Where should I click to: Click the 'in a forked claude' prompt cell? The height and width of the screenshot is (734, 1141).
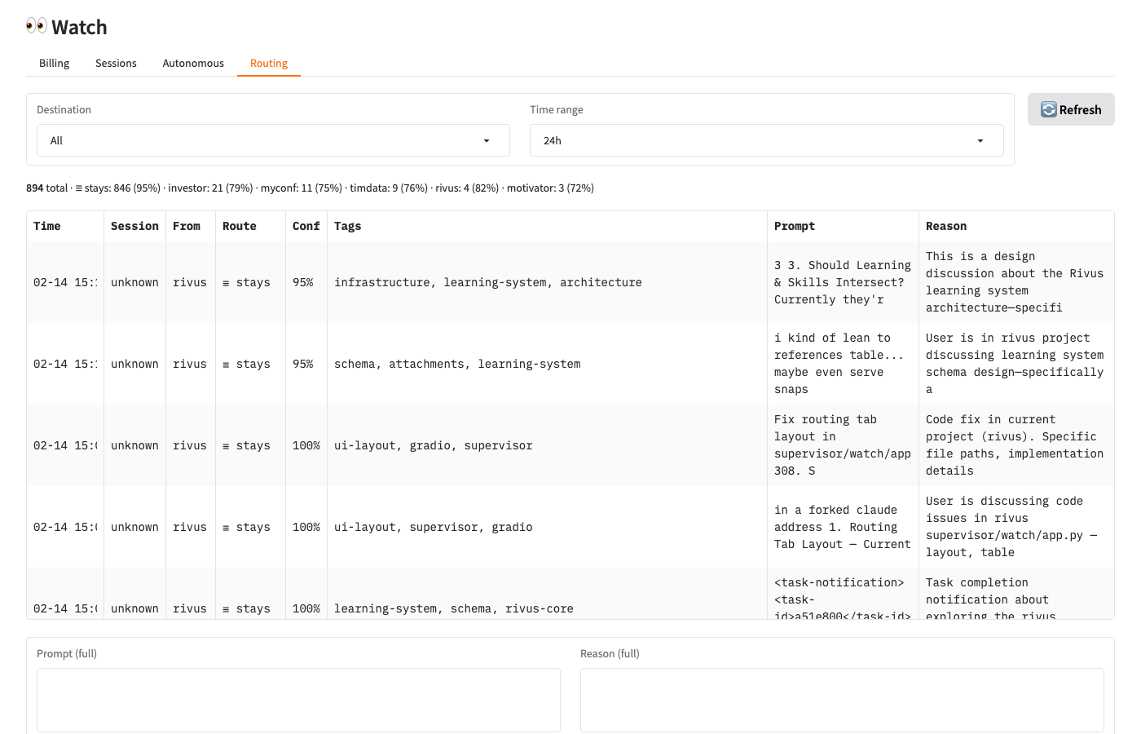[842, 527]
